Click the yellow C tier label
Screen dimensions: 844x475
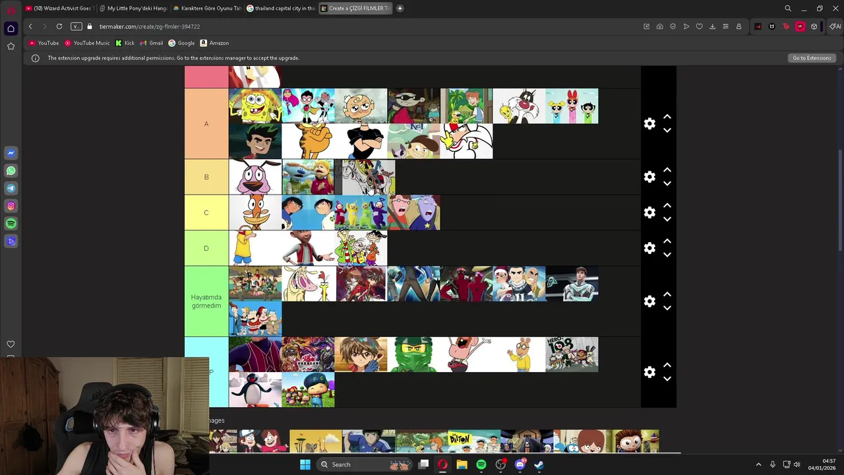tap(206, 212)
